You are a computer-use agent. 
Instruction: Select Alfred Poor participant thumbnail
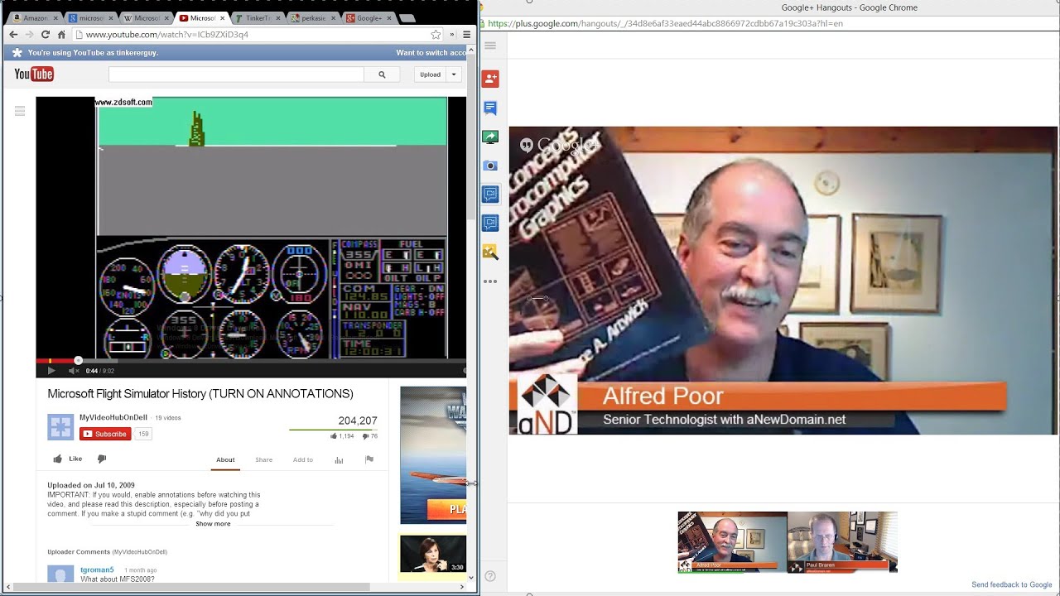732,542
